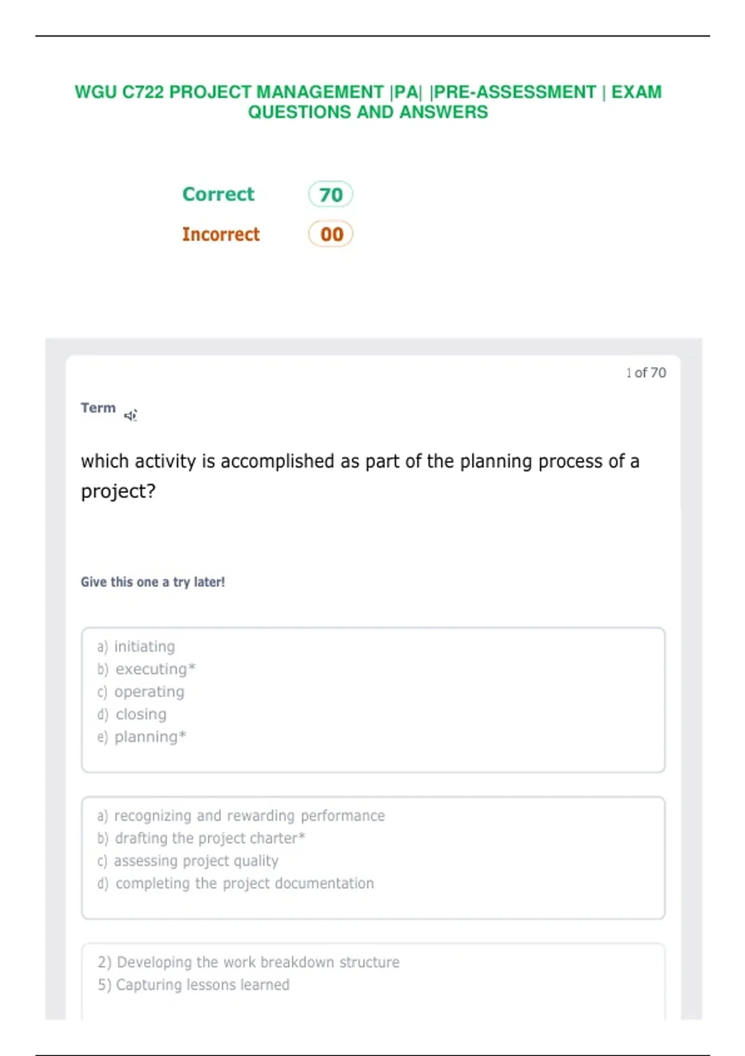Image resolution: width=745 pixels, height=1056 pixels.
Task: Select option d) closing
Action: click(x=132, y=714)
